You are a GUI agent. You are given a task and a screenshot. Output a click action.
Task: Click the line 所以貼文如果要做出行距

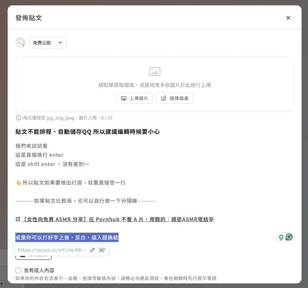(71, 183)
